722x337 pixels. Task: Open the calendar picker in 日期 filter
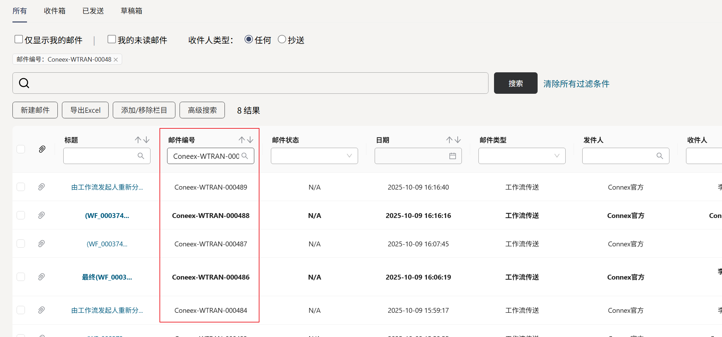[453, 156]
